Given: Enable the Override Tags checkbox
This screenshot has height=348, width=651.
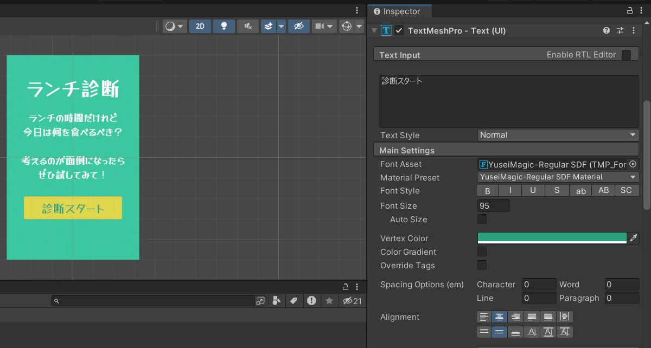Looking at the screenshot, I should click(482, 266).
